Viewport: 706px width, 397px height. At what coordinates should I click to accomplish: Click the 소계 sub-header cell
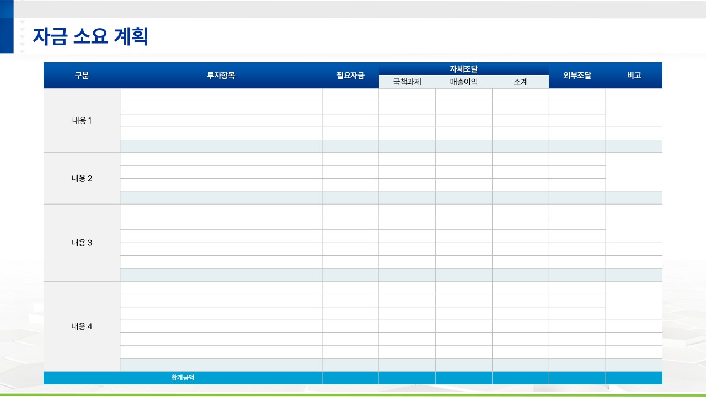tap(521, 82)
